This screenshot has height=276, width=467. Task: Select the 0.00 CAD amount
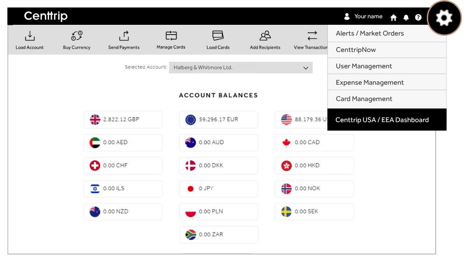click(307, 142)
